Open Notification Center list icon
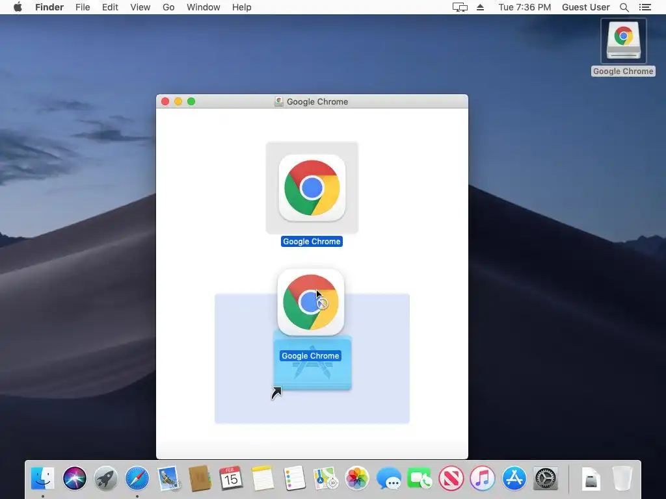666x499 pixels. 645,7
